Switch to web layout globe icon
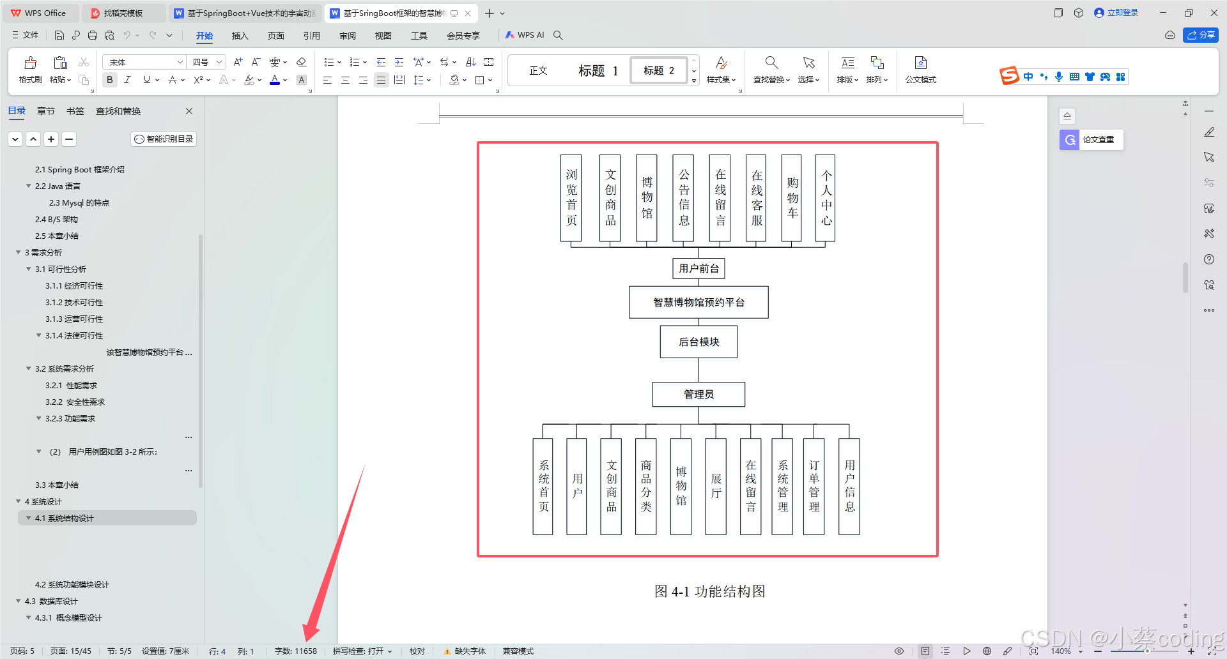This screenshot has width=1227, height=659. [x=987, y=651]
